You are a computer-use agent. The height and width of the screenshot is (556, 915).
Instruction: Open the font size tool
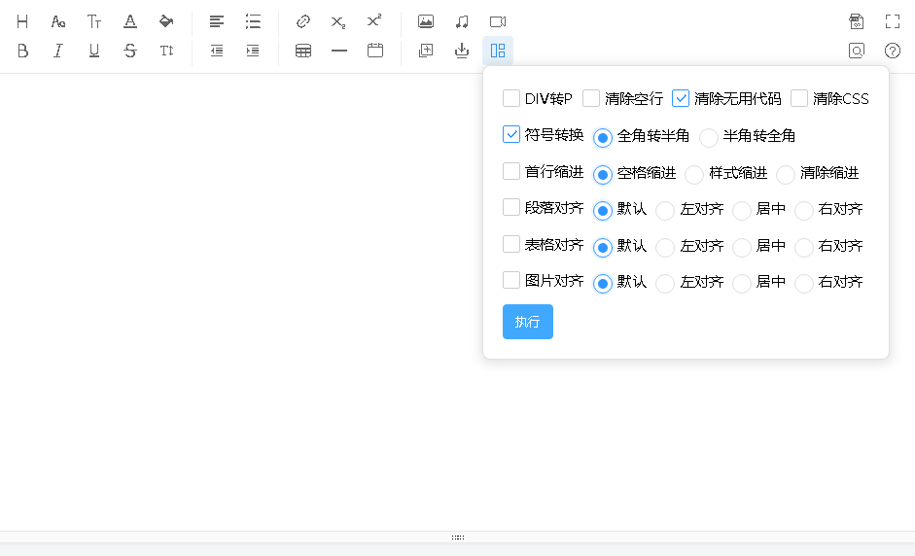[94, 21]
